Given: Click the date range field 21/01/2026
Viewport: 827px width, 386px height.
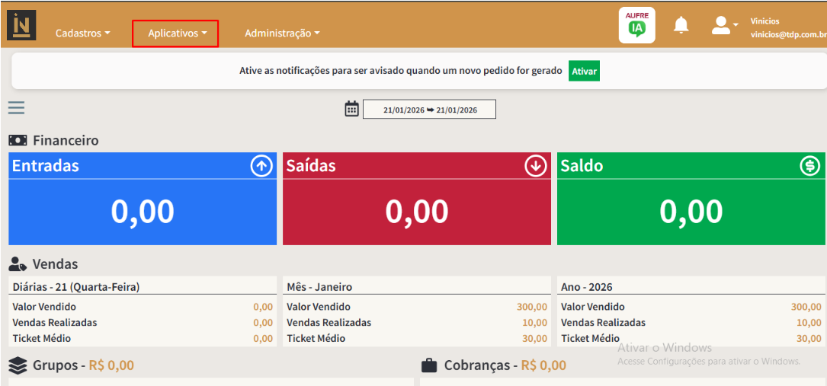Looking at the screenshot, I should click(429, 110).
